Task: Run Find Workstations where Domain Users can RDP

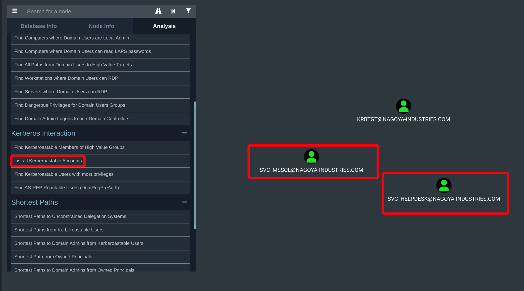Action: pyautogui.click(x=66, y=78)
